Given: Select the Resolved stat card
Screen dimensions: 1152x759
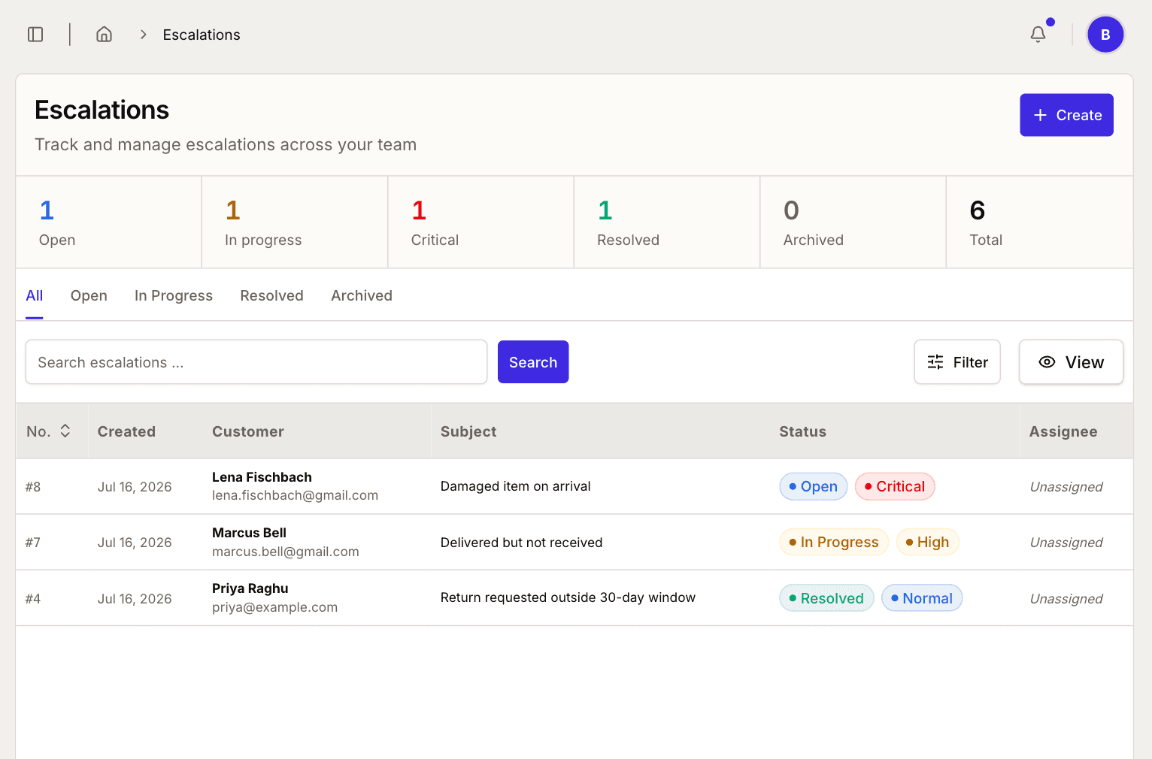Looking at the screenshot, I should pyautogui.click(x=667, y=222).
